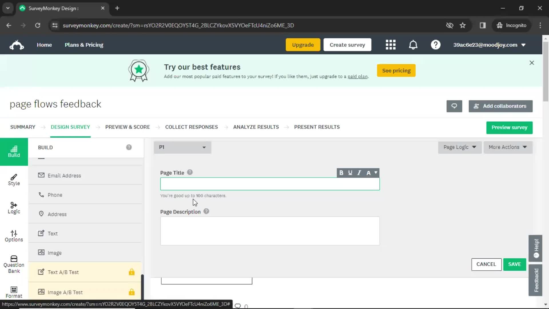Select the Email Address question type
Viewport: 549px width, 309px height.
[x=85, y=175]
